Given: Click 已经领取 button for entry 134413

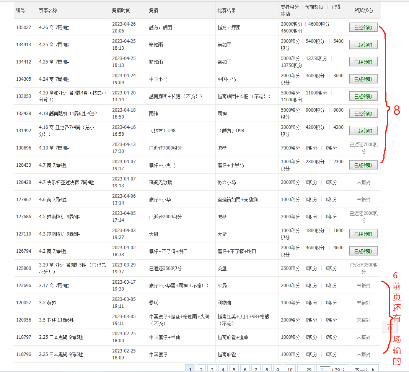Looking at the screenshot, I should [363, 45].
